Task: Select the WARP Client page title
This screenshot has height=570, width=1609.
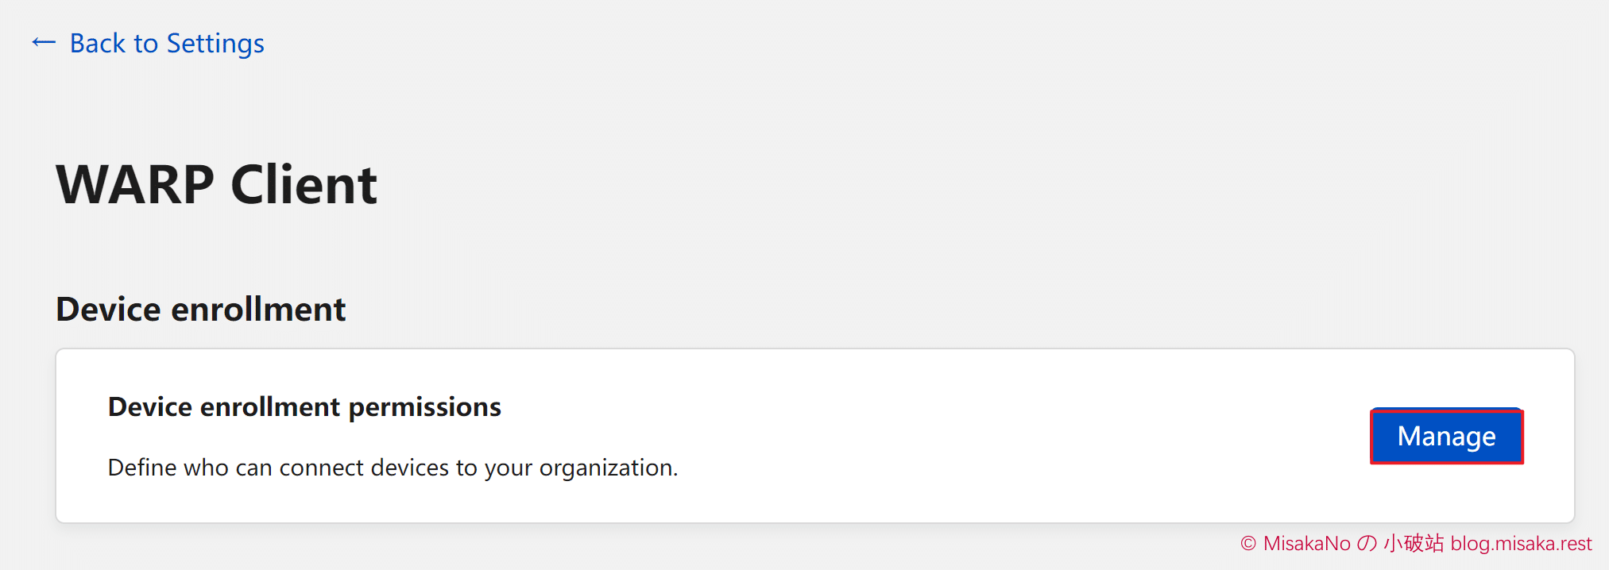Action: [x=216, y=184]
